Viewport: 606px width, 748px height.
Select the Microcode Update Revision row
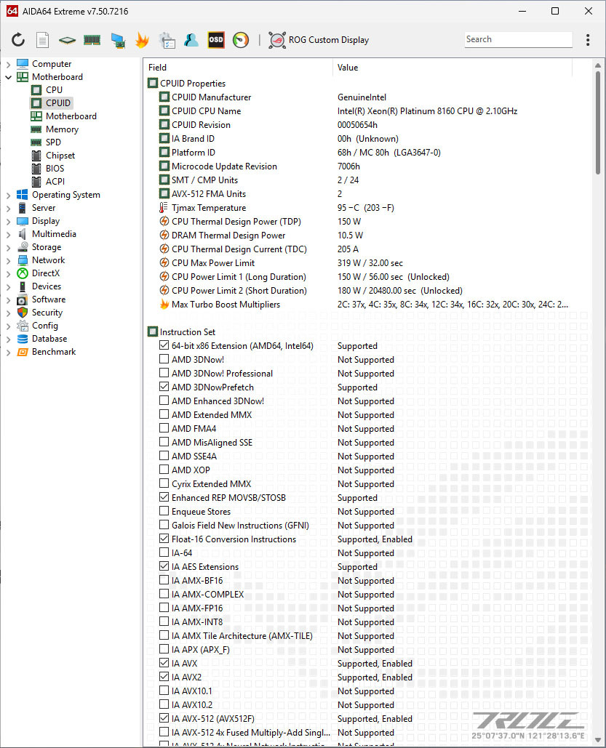(367, 166)
